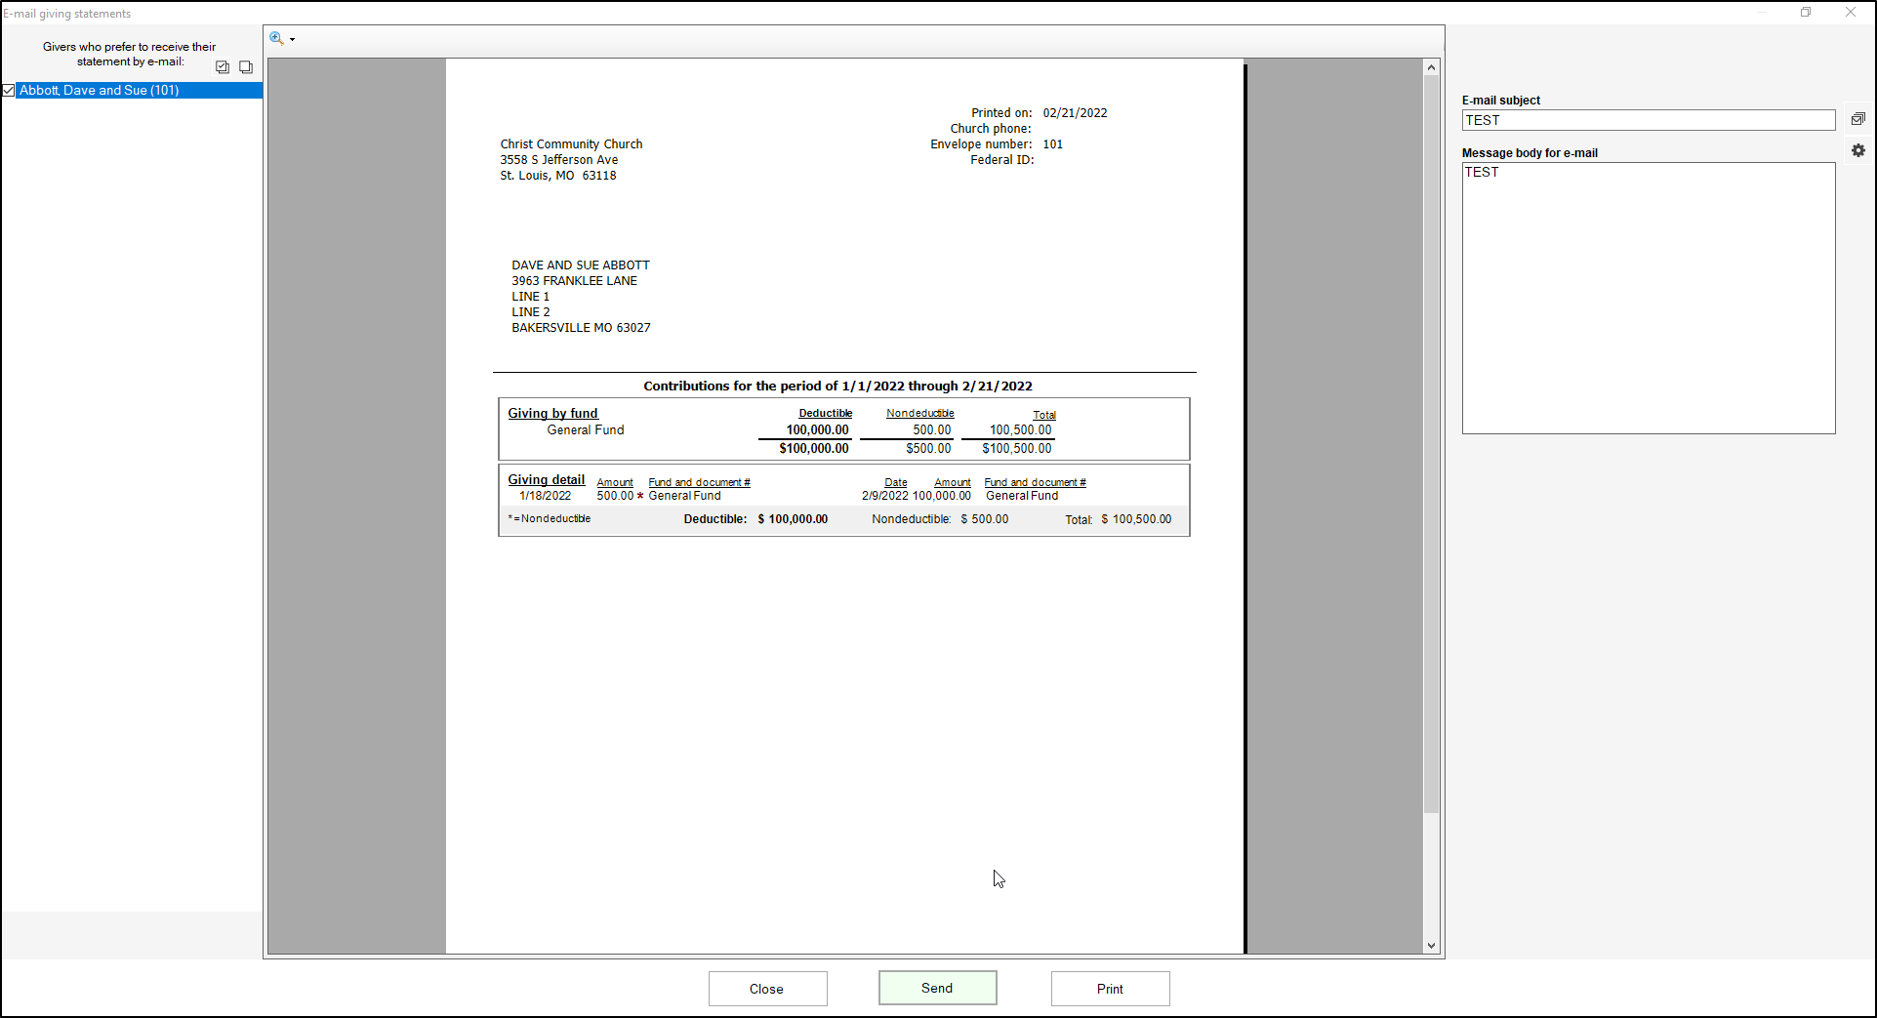The height and width of the screenshot is (1018, 1877).
Task: Open e-mail settings via gear icon
Action: [1857, 151]
